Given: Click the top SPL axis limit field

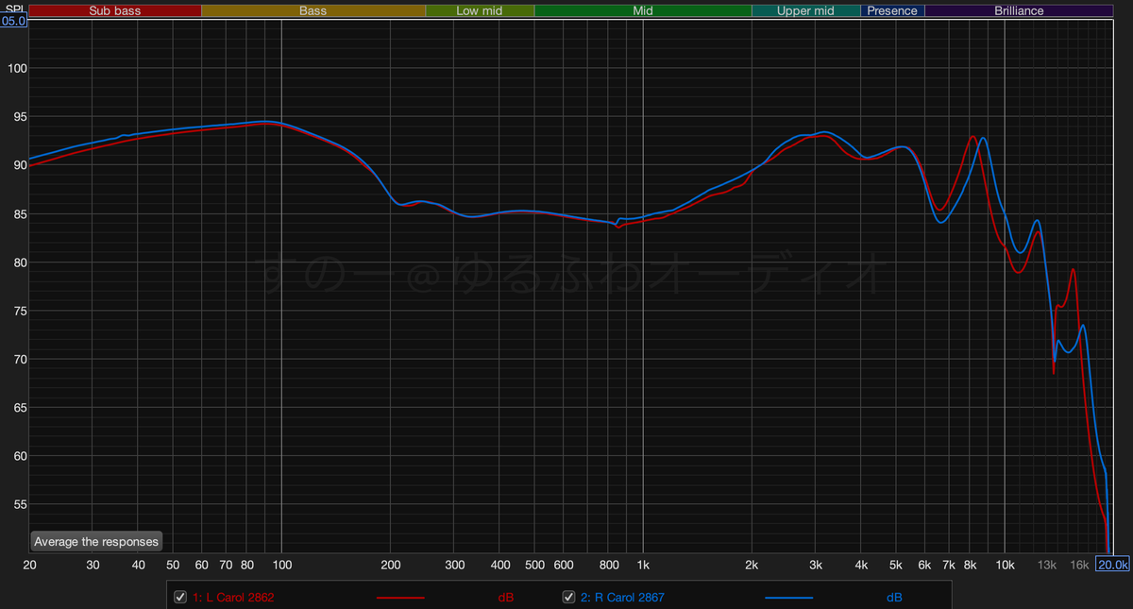Looking at the screenshot, I should click(x=13, y=21).
